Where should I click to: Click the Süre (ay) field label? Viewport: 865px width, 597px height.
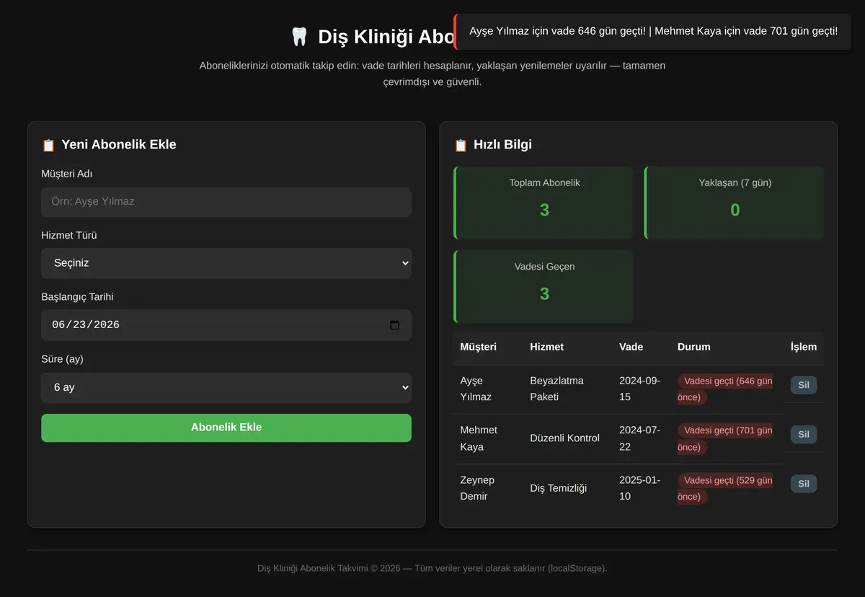click(x=62, y=359)
